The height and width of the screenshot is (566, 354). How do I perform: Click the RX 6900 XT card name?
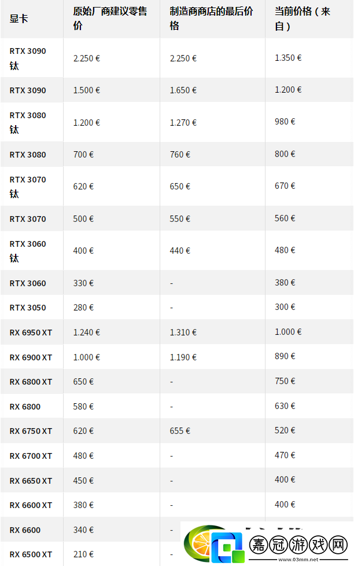tap(31, 357)
